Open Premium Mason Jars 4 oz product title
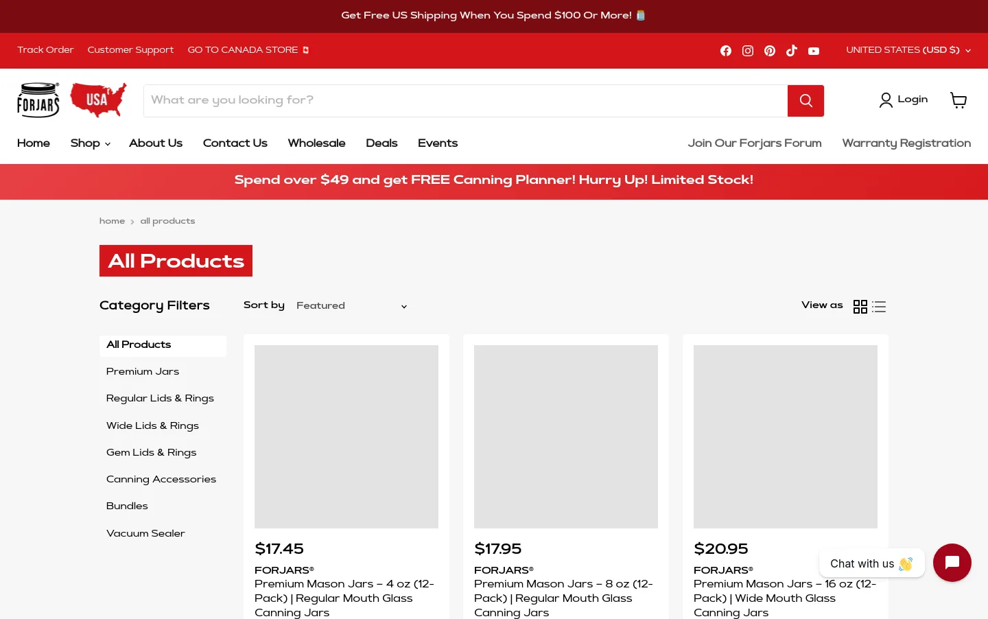 344,598
